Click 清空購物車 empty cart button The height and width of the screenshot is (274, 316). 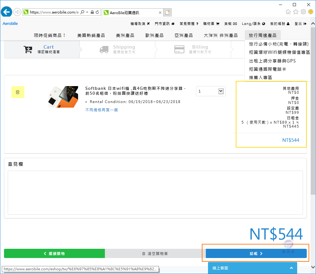(x=155, y=253)
